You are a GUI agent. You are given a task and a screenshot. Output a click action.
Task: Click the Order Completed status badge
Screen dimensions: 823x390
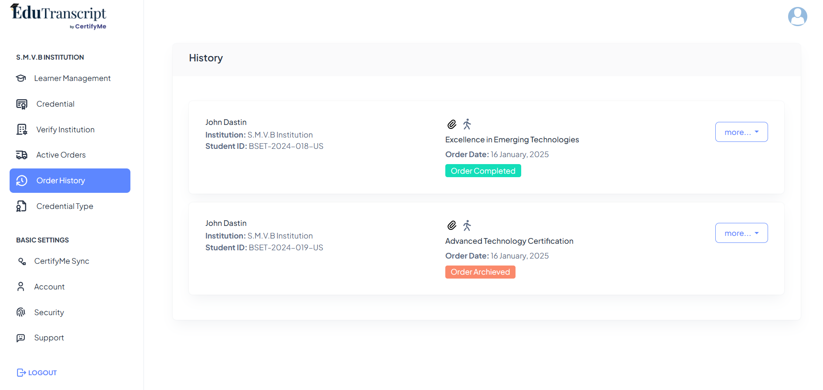483,171
